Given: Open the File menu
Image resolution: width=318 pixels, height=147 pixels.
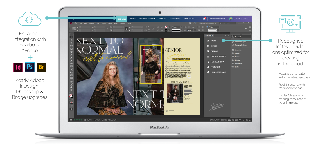Looking at the screenshot, I should 81,23.
